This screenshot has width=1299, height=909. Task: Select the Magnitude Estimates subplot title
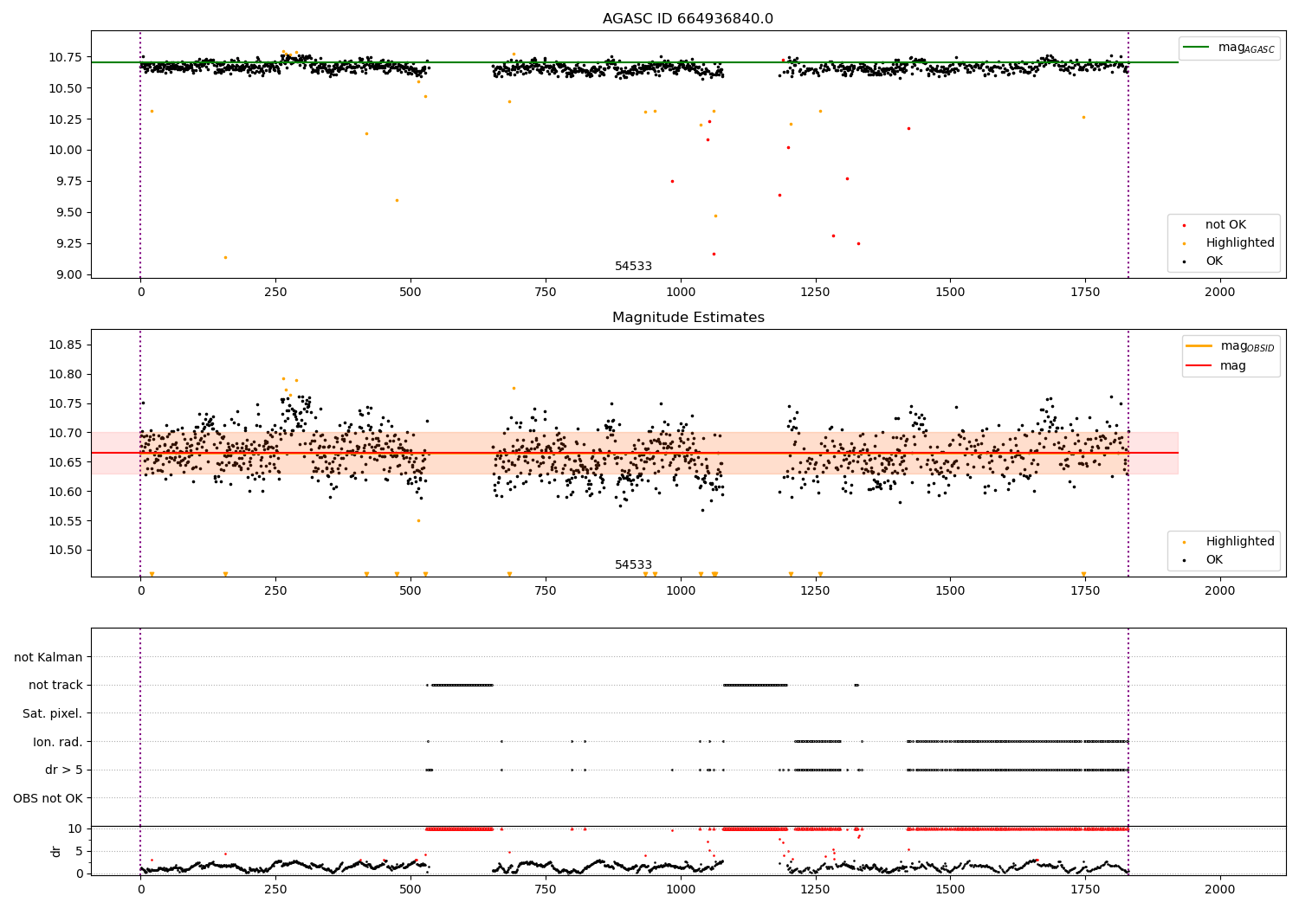click(688, 318)
